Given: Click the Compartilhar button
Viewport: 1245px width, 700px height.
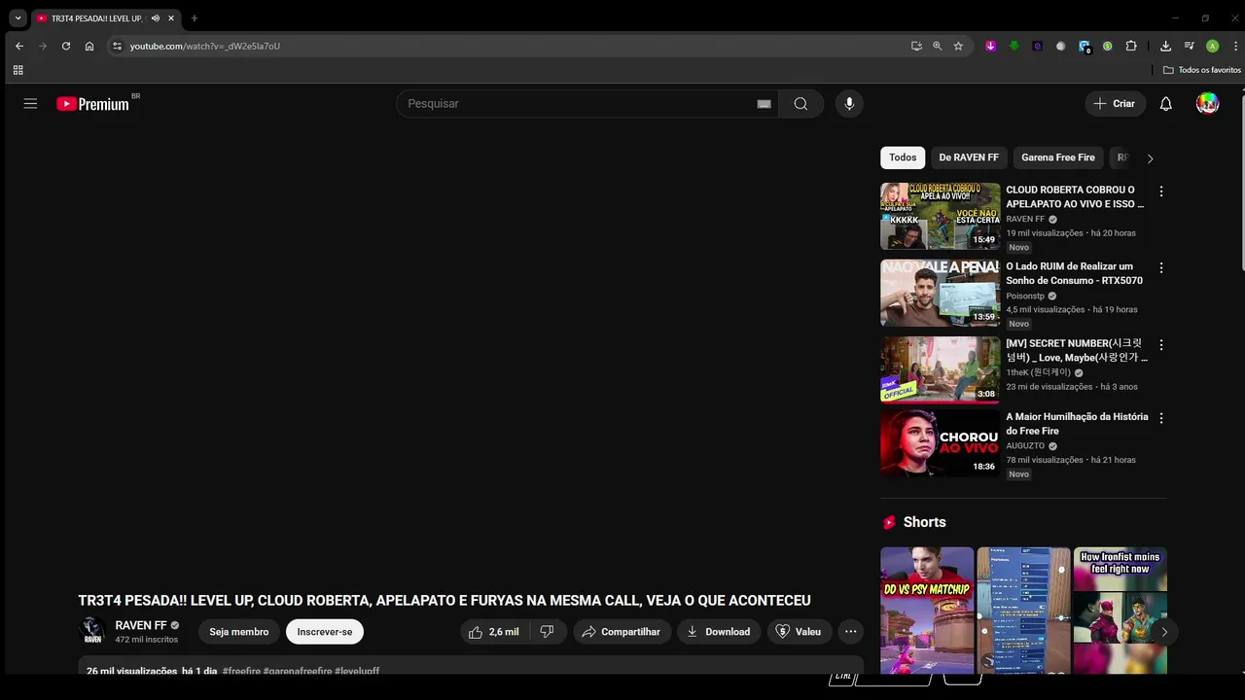Looking at the screenshot, I should 622,632.
